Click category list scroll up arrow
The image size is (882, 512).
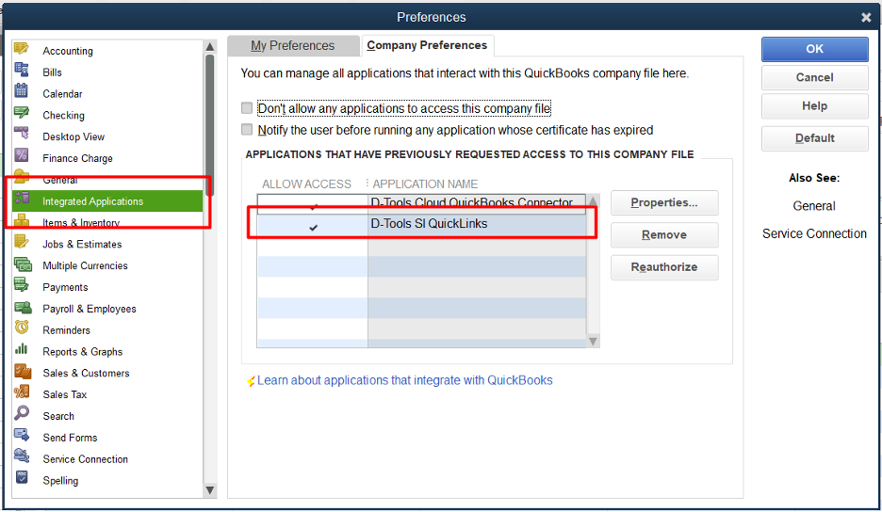tap(210, 47)
